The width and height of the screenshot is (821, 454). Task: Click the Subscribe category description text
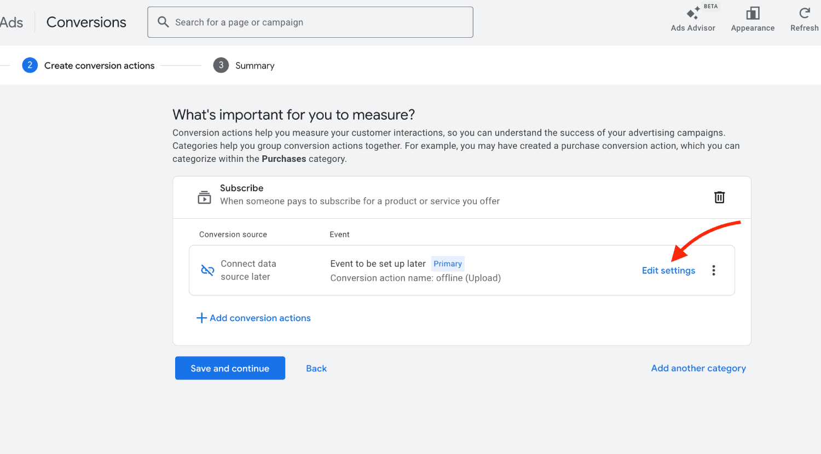360,201
